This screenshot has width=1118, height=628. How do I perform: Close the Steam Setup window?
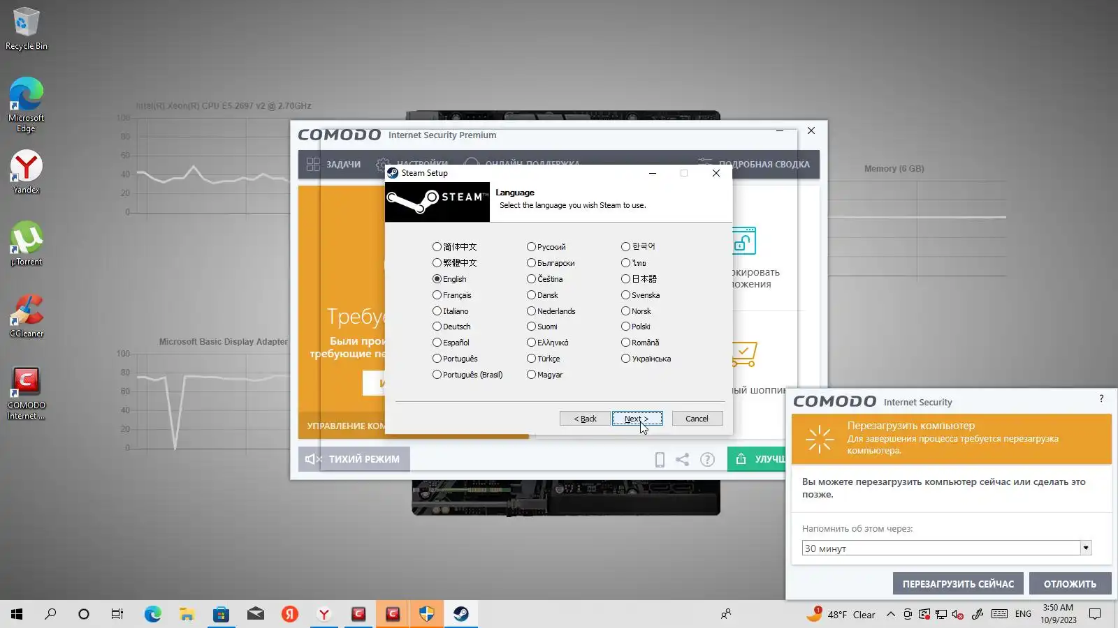click(716, 173)
